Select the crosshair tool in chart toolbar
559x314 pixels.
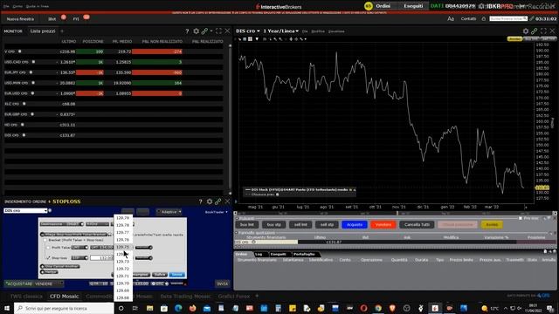291,39
